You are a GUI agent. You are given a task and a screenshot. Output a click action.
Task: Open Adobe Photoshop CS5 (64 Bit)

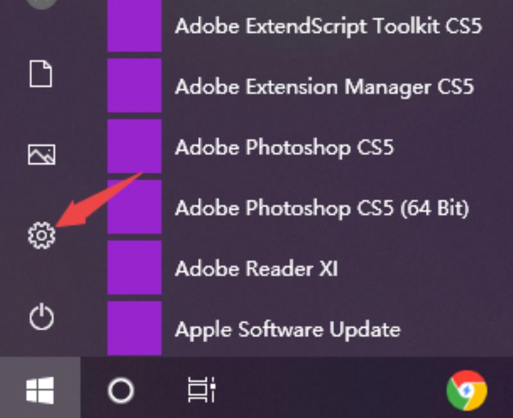[x=323, y=208]
